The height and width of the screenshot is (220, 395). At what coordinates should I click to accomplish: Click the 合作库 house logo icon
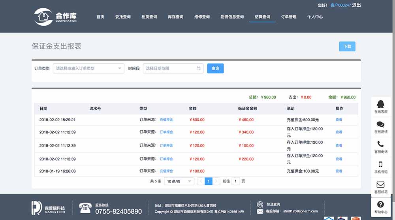(x=43, y=17)
